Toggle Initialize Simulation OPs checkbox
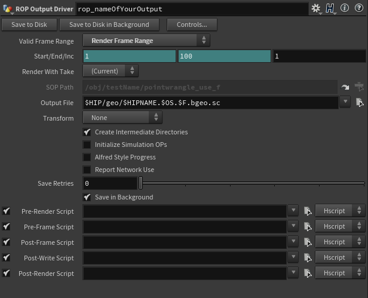Viewport: 368px width, 298px height. pyautogui.click(x=87, y=145)
